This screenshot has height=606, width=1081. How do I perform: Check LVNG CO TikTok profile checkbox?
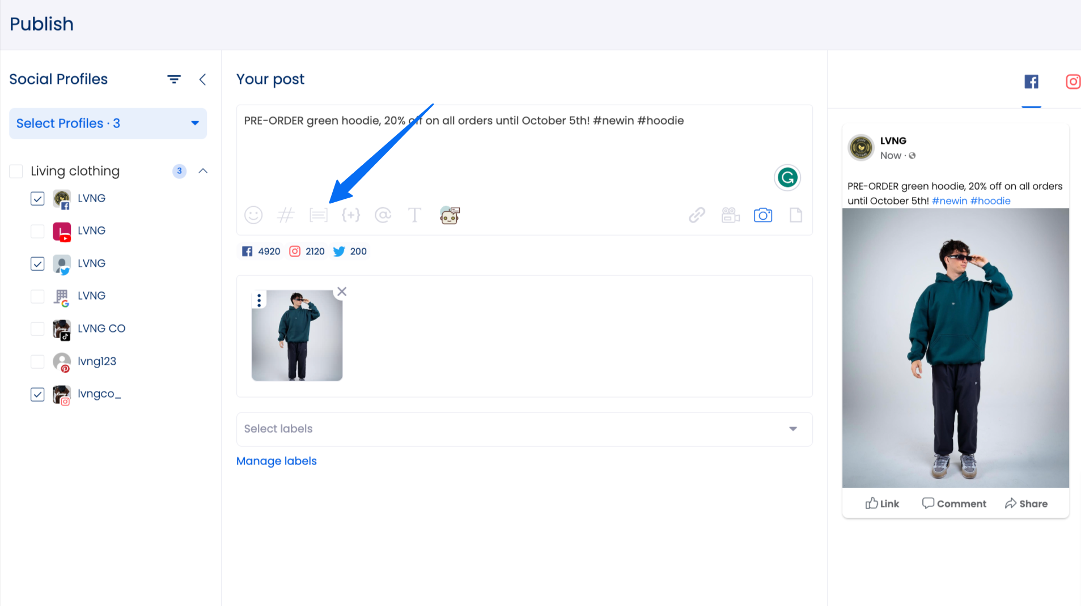tap(37, 329)
